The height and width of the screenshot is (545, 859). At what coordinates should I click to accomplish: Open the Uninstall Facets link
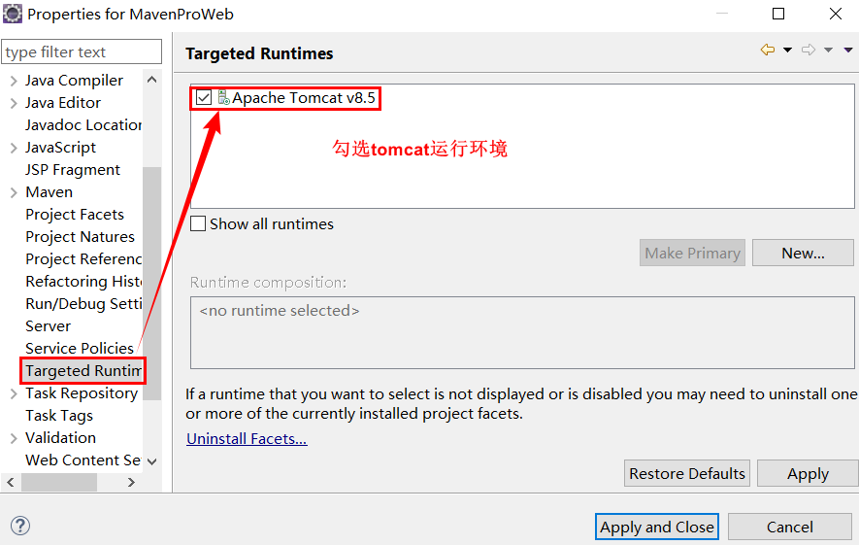click(247, 439)
